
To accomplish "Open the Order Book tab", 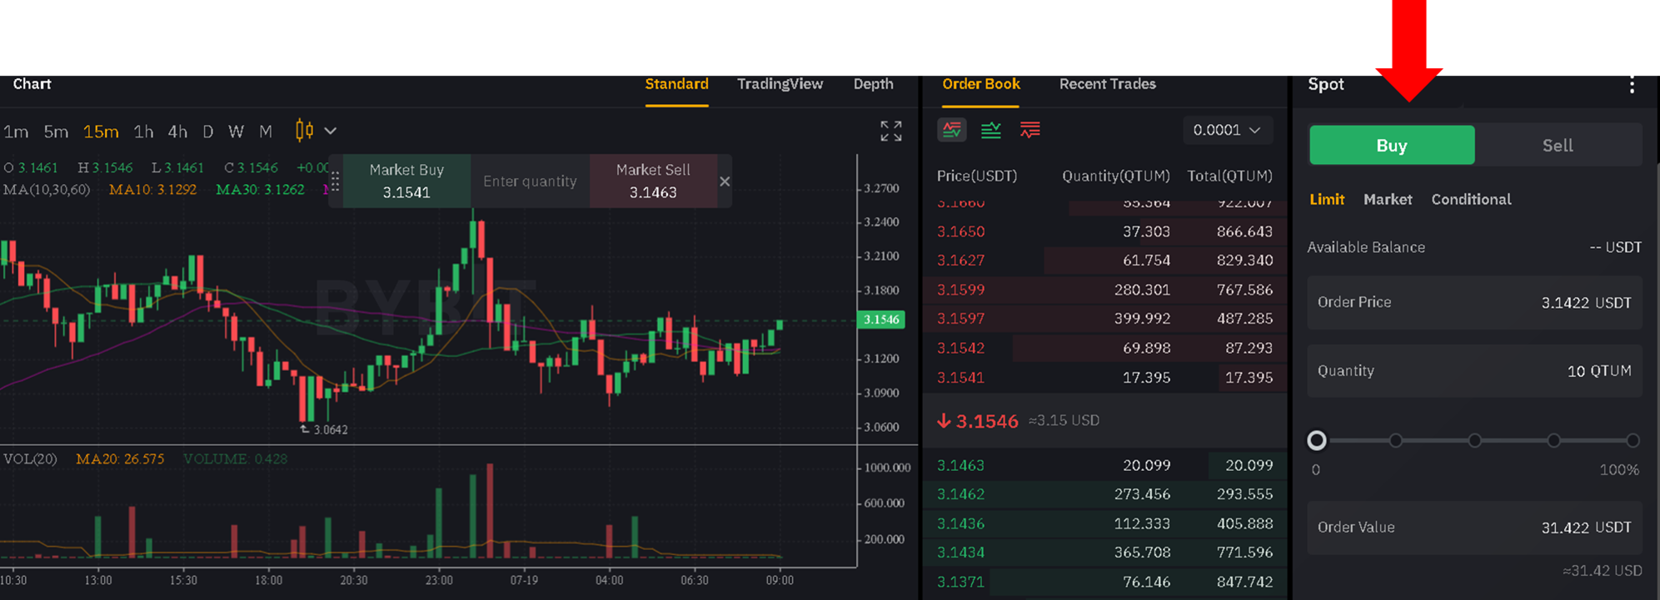I will tap(981, 84).
